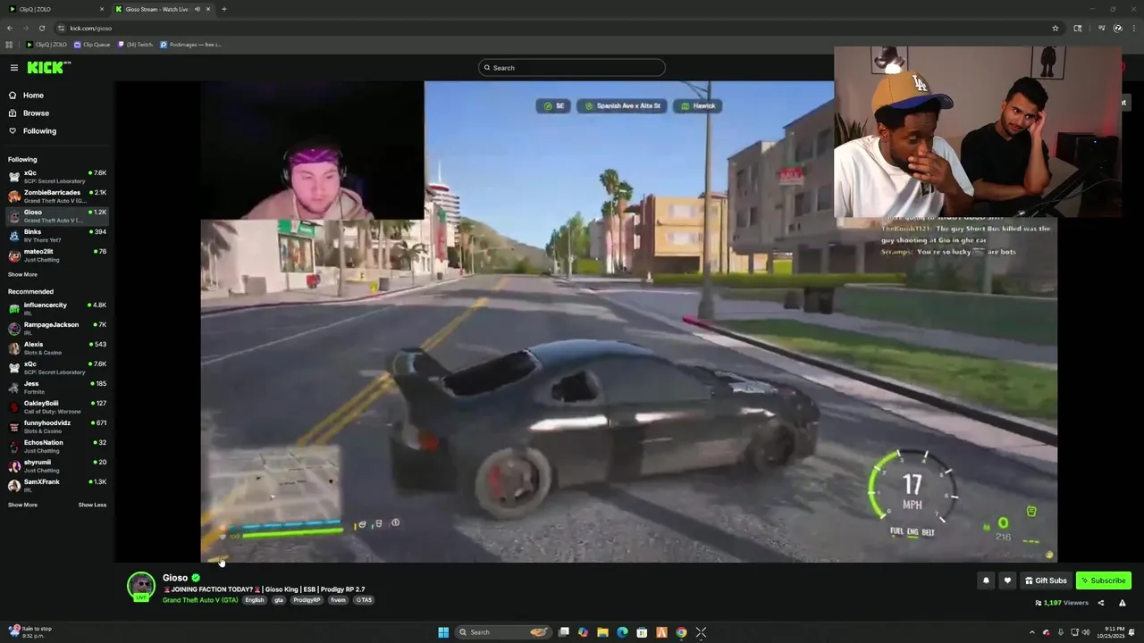Open the ClipQ | ZOLO bookmark
The width and height of the screenshot is (1144, 643).
(x=46, y=45)
